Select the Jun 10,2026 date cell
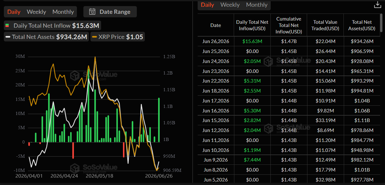Viewport: 385px width, 185px height. pos(216,150)
